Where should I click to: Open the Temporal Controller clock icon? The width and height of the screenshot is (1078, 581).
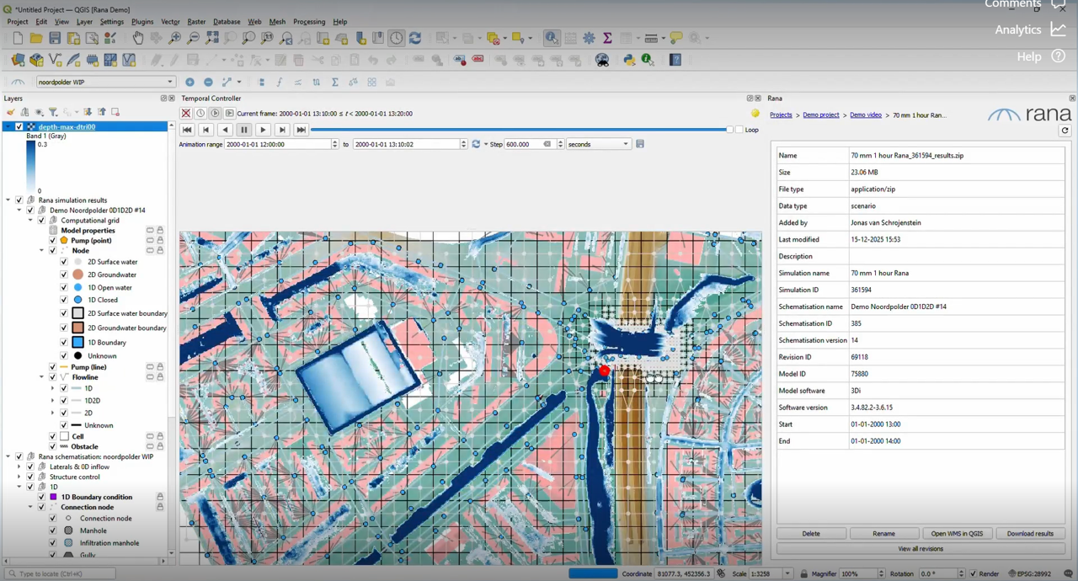(397, 38)
